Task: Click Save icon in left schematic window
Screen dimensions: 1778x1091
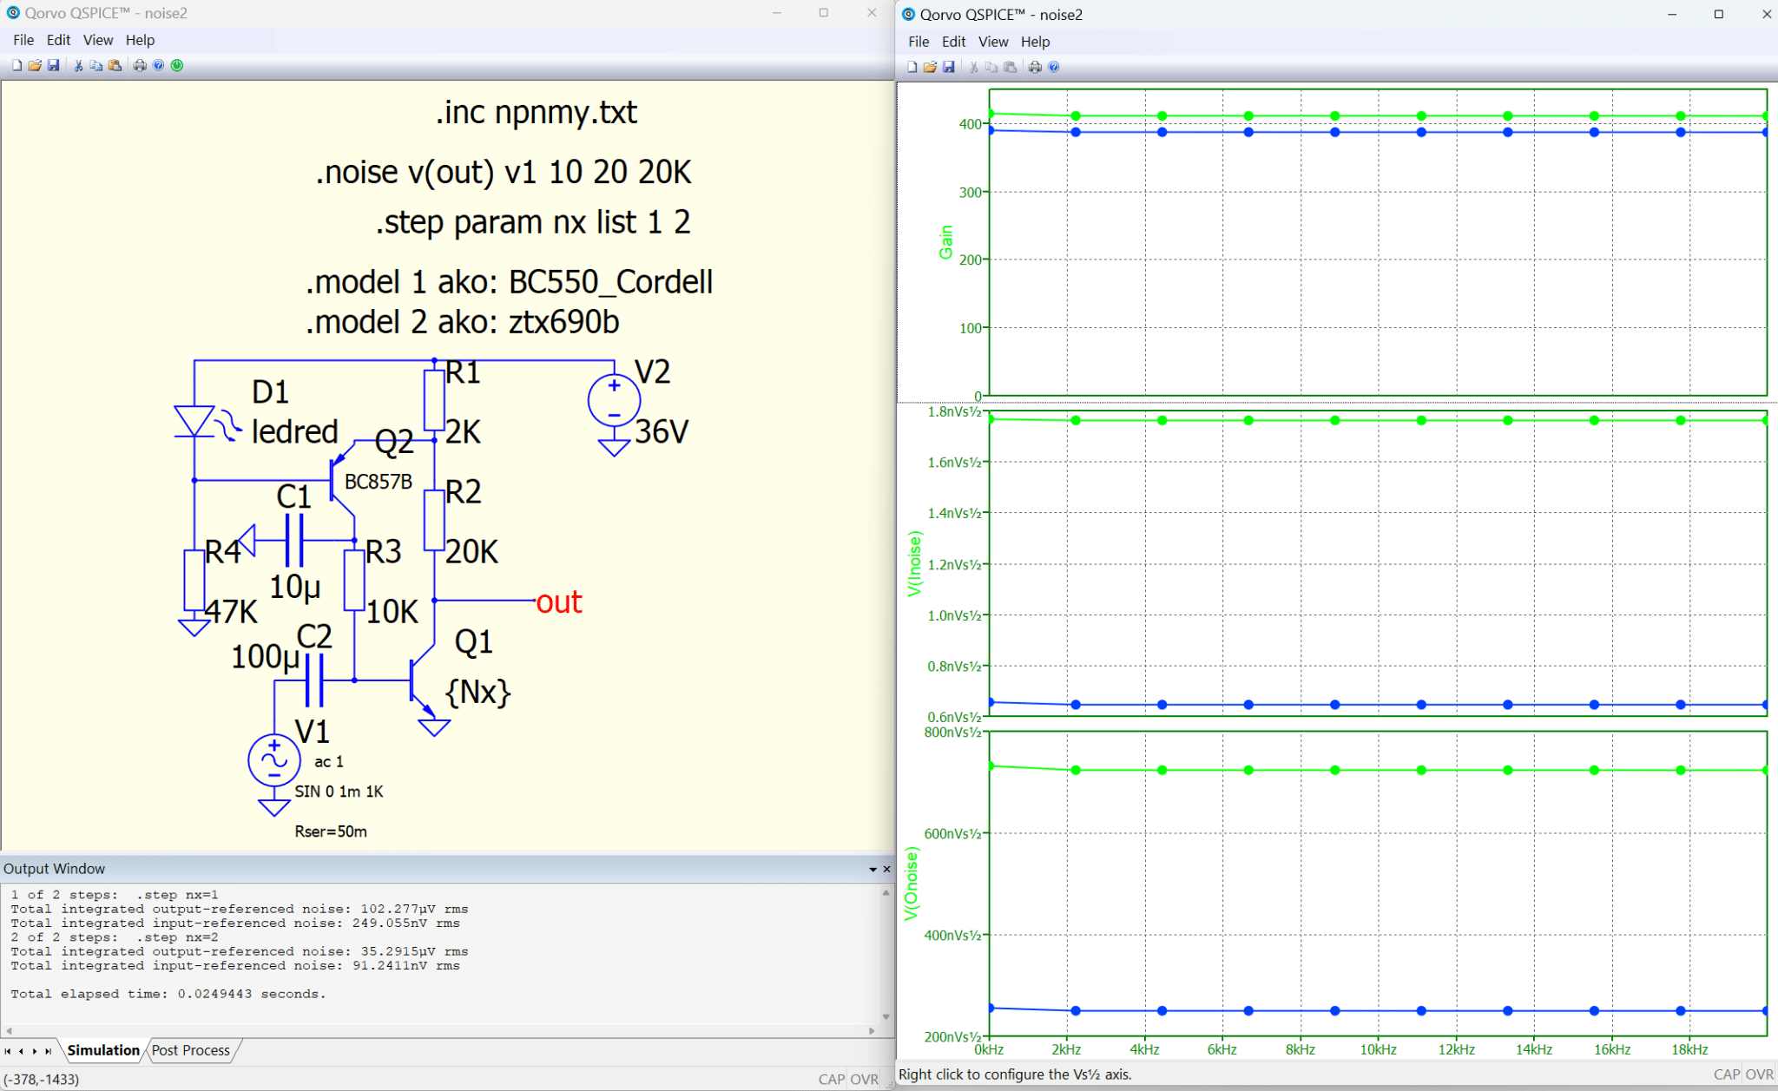Action: point(53,65)
